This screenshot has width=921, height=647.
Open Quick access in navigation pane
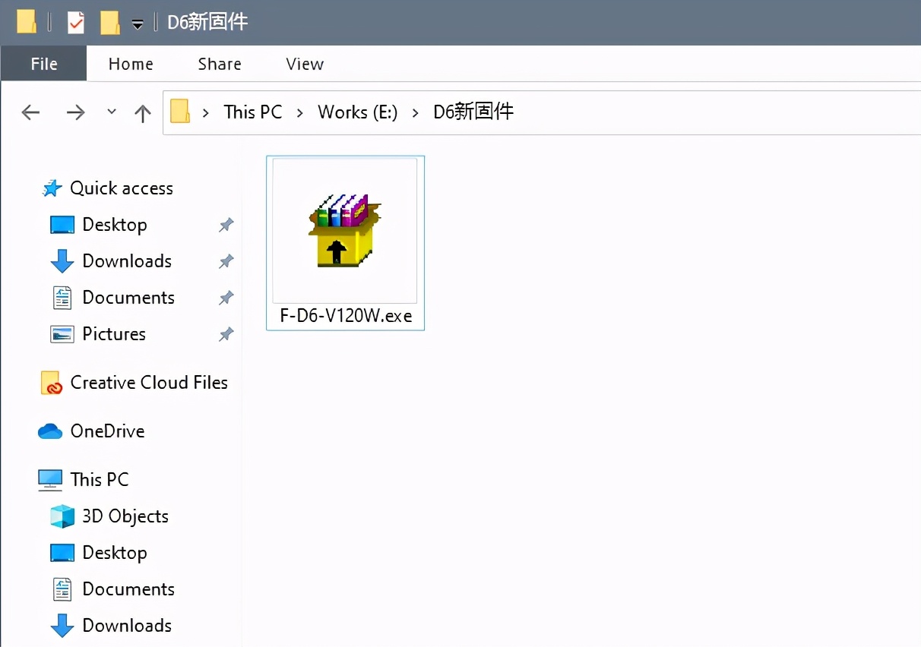click(x=122, y=188)
